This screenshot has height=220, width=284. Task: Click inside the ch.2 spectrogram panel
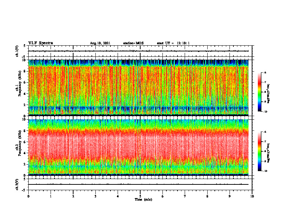coord(138,147)
